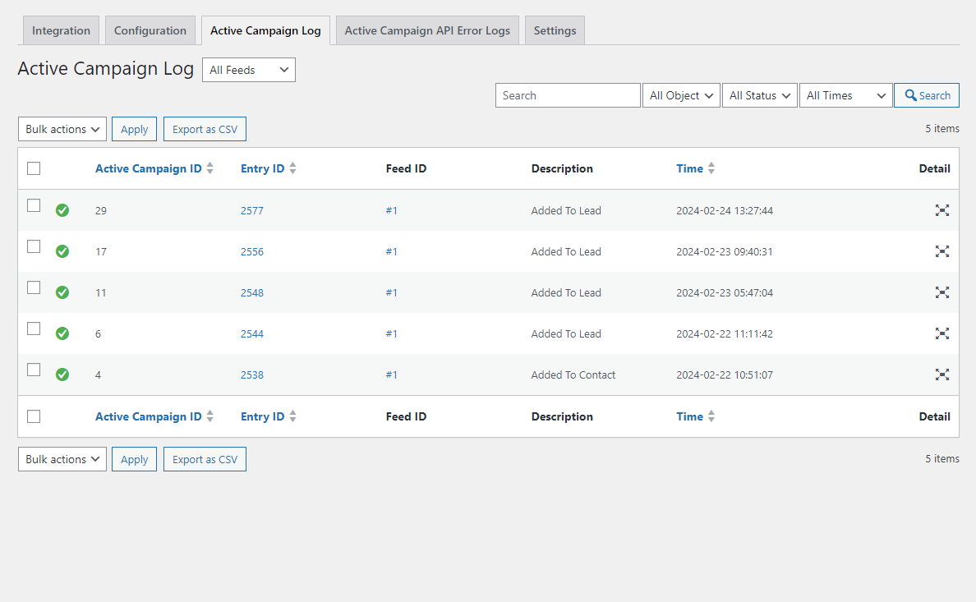Viewport: 976px width, 602px height.
Task: Switch to the Configuration tab
Action: tap(150, 30)
